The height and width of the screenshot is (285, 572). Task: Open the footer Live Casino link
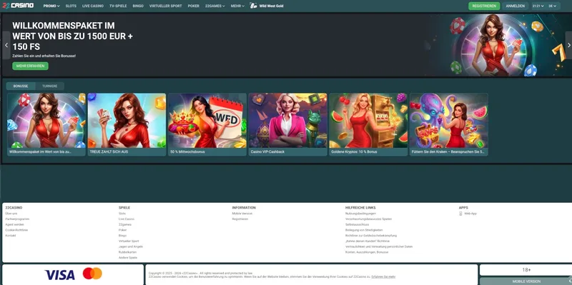(x=127, y=219)
